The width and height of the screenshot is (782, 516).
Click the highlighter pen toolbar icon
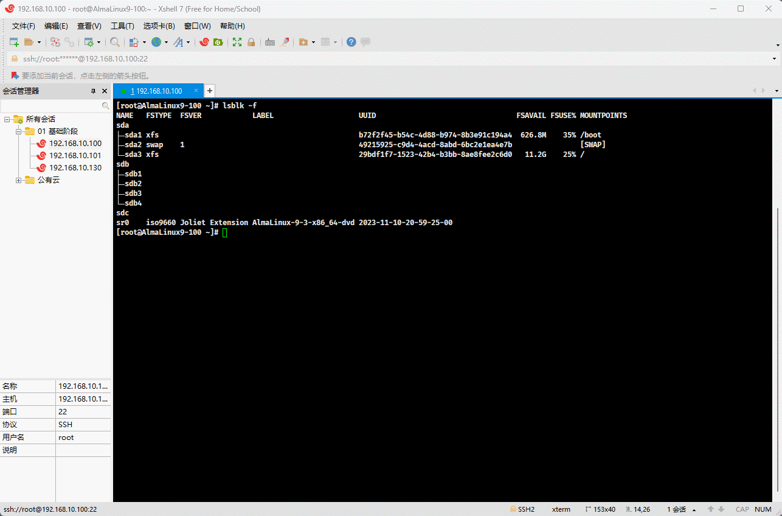coord(285,42)
